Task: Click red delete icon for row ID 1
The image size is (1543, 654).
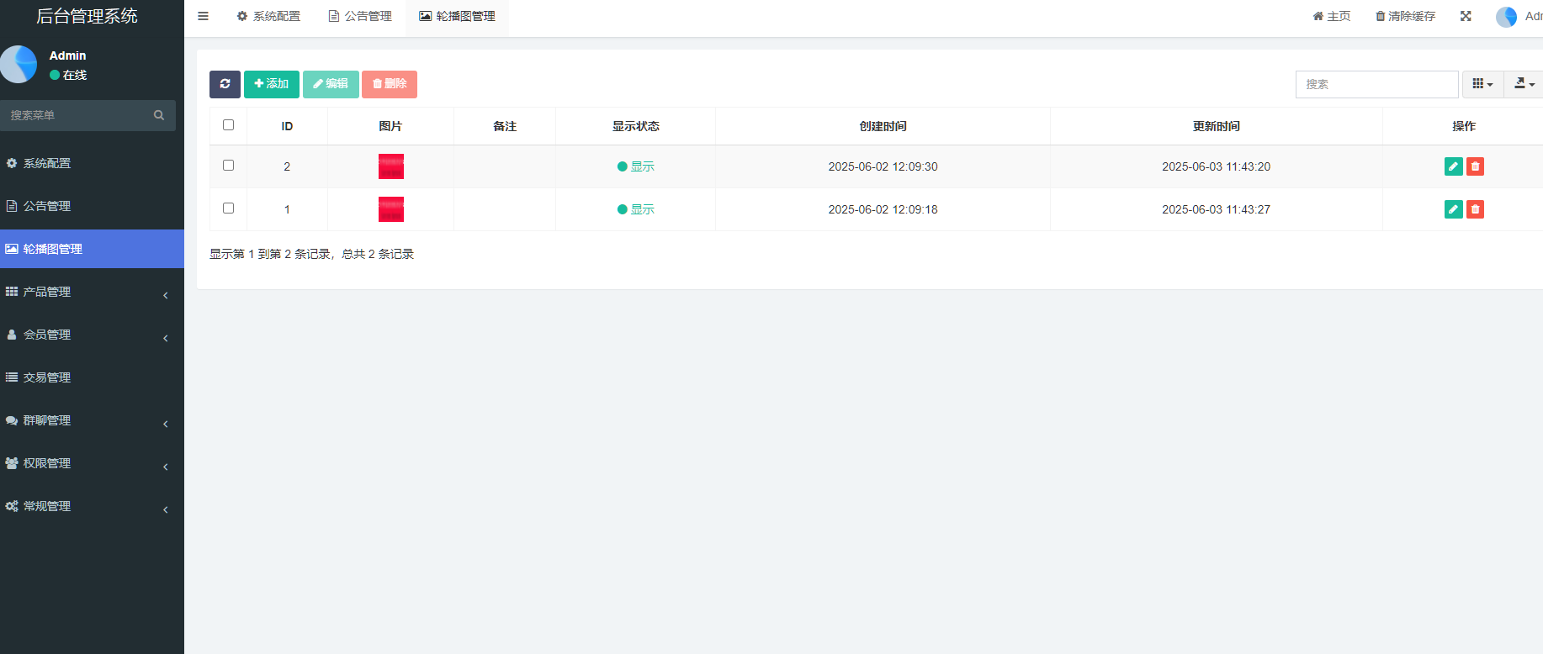Action: point(1475,209)
